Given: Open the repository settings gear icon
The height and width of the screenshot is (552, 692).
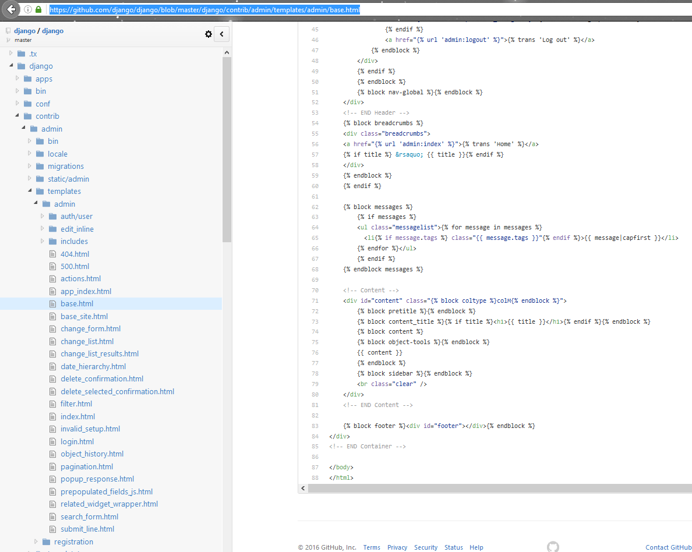Looking at the screenshot, I should pyautogui.click(x=208, y=34).
